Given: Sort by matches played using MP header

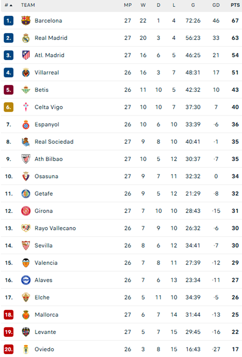Looking at the screenshot, I should point(126,5).
